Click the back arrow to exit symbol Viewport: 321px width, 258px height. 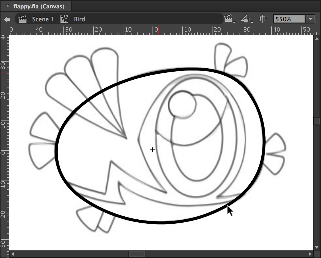[7, 19]
